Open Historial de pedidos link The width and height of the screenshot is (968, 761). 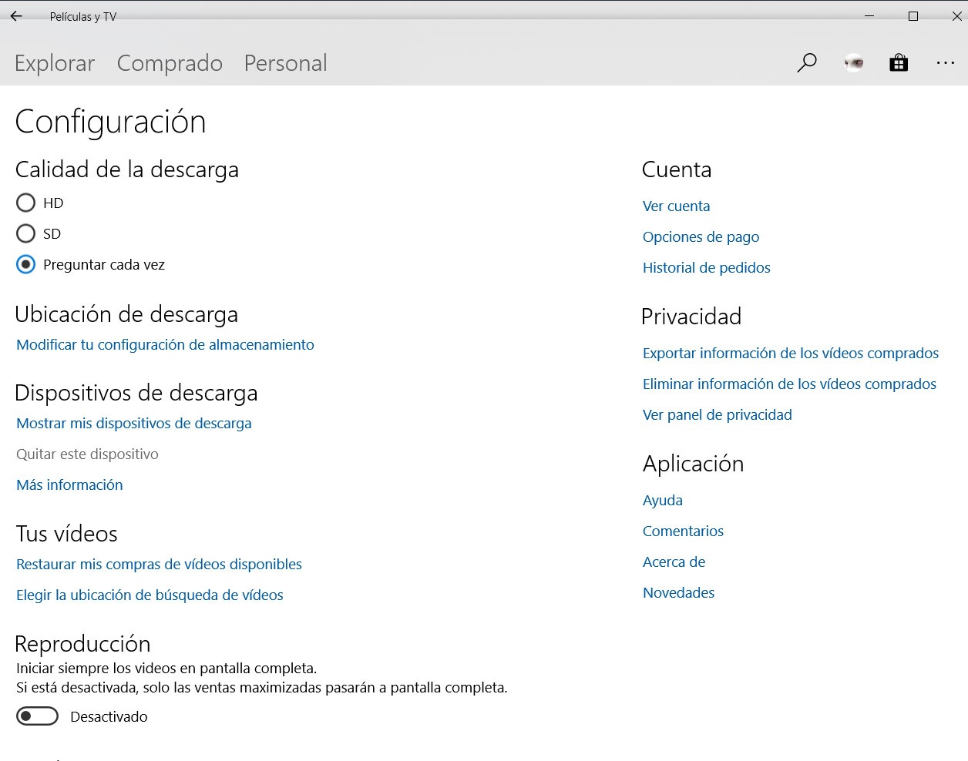pos(706,267)
